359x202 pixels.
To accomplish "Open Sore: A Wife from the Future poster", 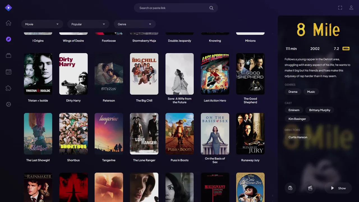I will click(x=179, y=74).
